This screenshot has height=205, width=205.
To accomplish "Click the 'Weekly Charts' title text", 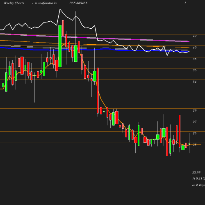I will [14, 3].
